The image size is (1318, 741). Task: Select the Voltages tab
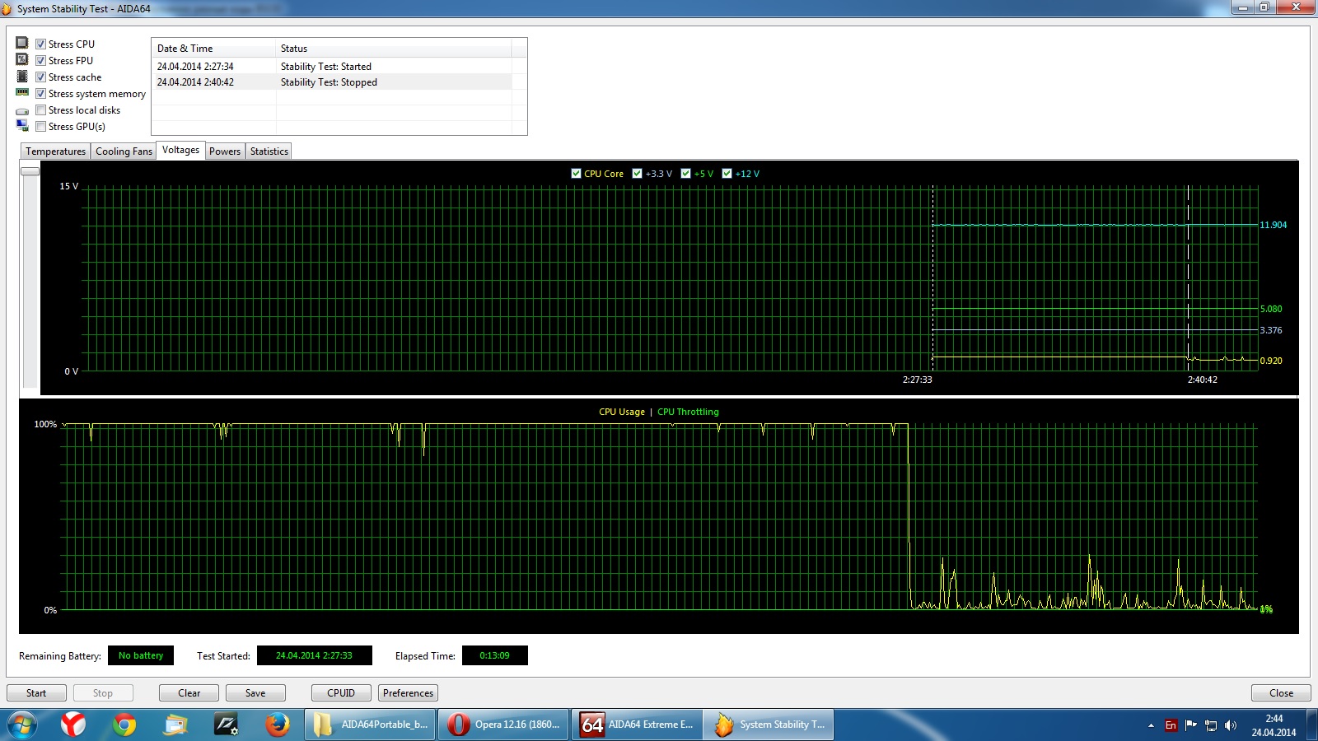pyautogui.click(x=180, y=150)
